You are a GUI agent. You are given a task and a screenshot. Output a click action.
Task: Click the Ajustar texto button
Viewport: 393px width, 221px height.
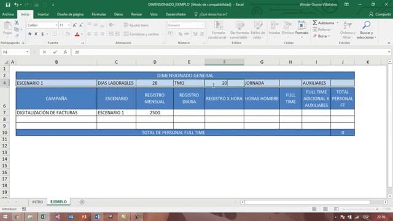(136, 25)
